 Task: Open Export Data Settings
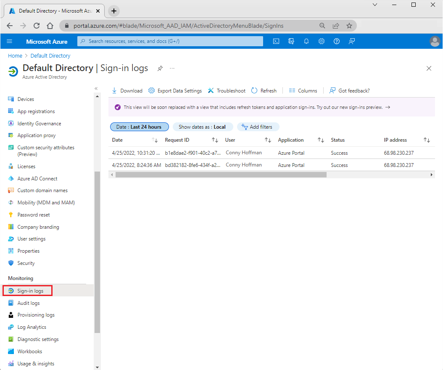(x=175, y=91)
